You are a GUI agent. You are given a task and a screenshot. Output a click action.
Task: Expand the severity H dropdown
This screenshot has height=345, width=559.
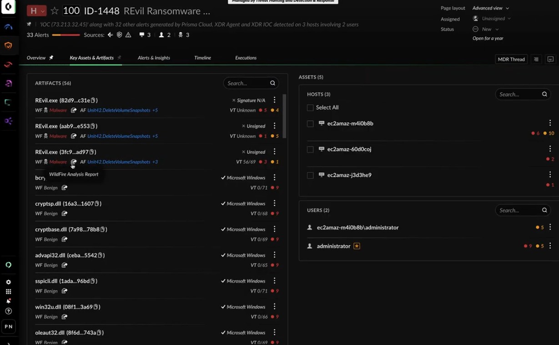[x=37, y=11]
